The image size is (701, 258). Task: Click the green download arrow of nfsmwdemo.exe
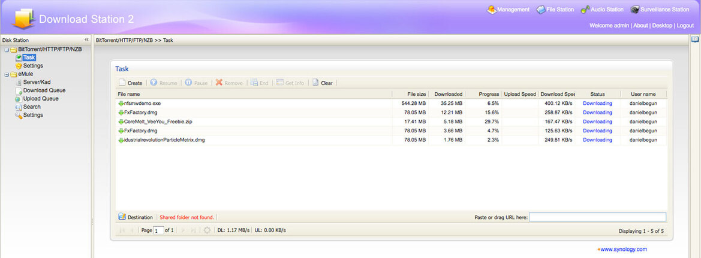click(121, 103)
